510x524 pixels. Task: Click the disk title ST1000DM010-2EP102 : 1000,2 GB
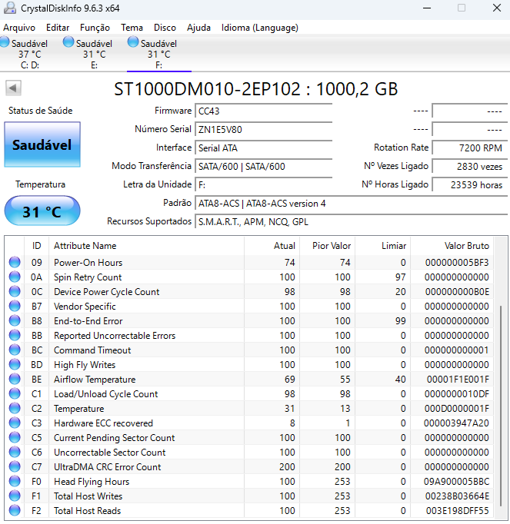pyautogui.click(x=255, y=89)
